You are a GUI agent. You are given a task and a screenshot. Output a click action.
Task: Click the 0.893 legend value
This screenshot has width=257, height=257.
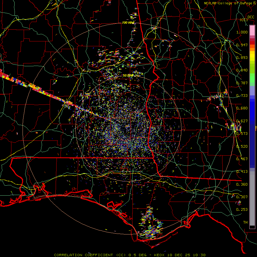point(242,57)
